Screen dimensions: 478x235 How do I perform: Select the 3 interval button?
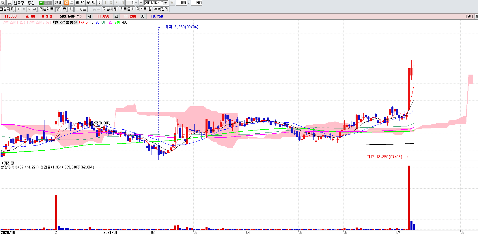[x=111, y=3]
